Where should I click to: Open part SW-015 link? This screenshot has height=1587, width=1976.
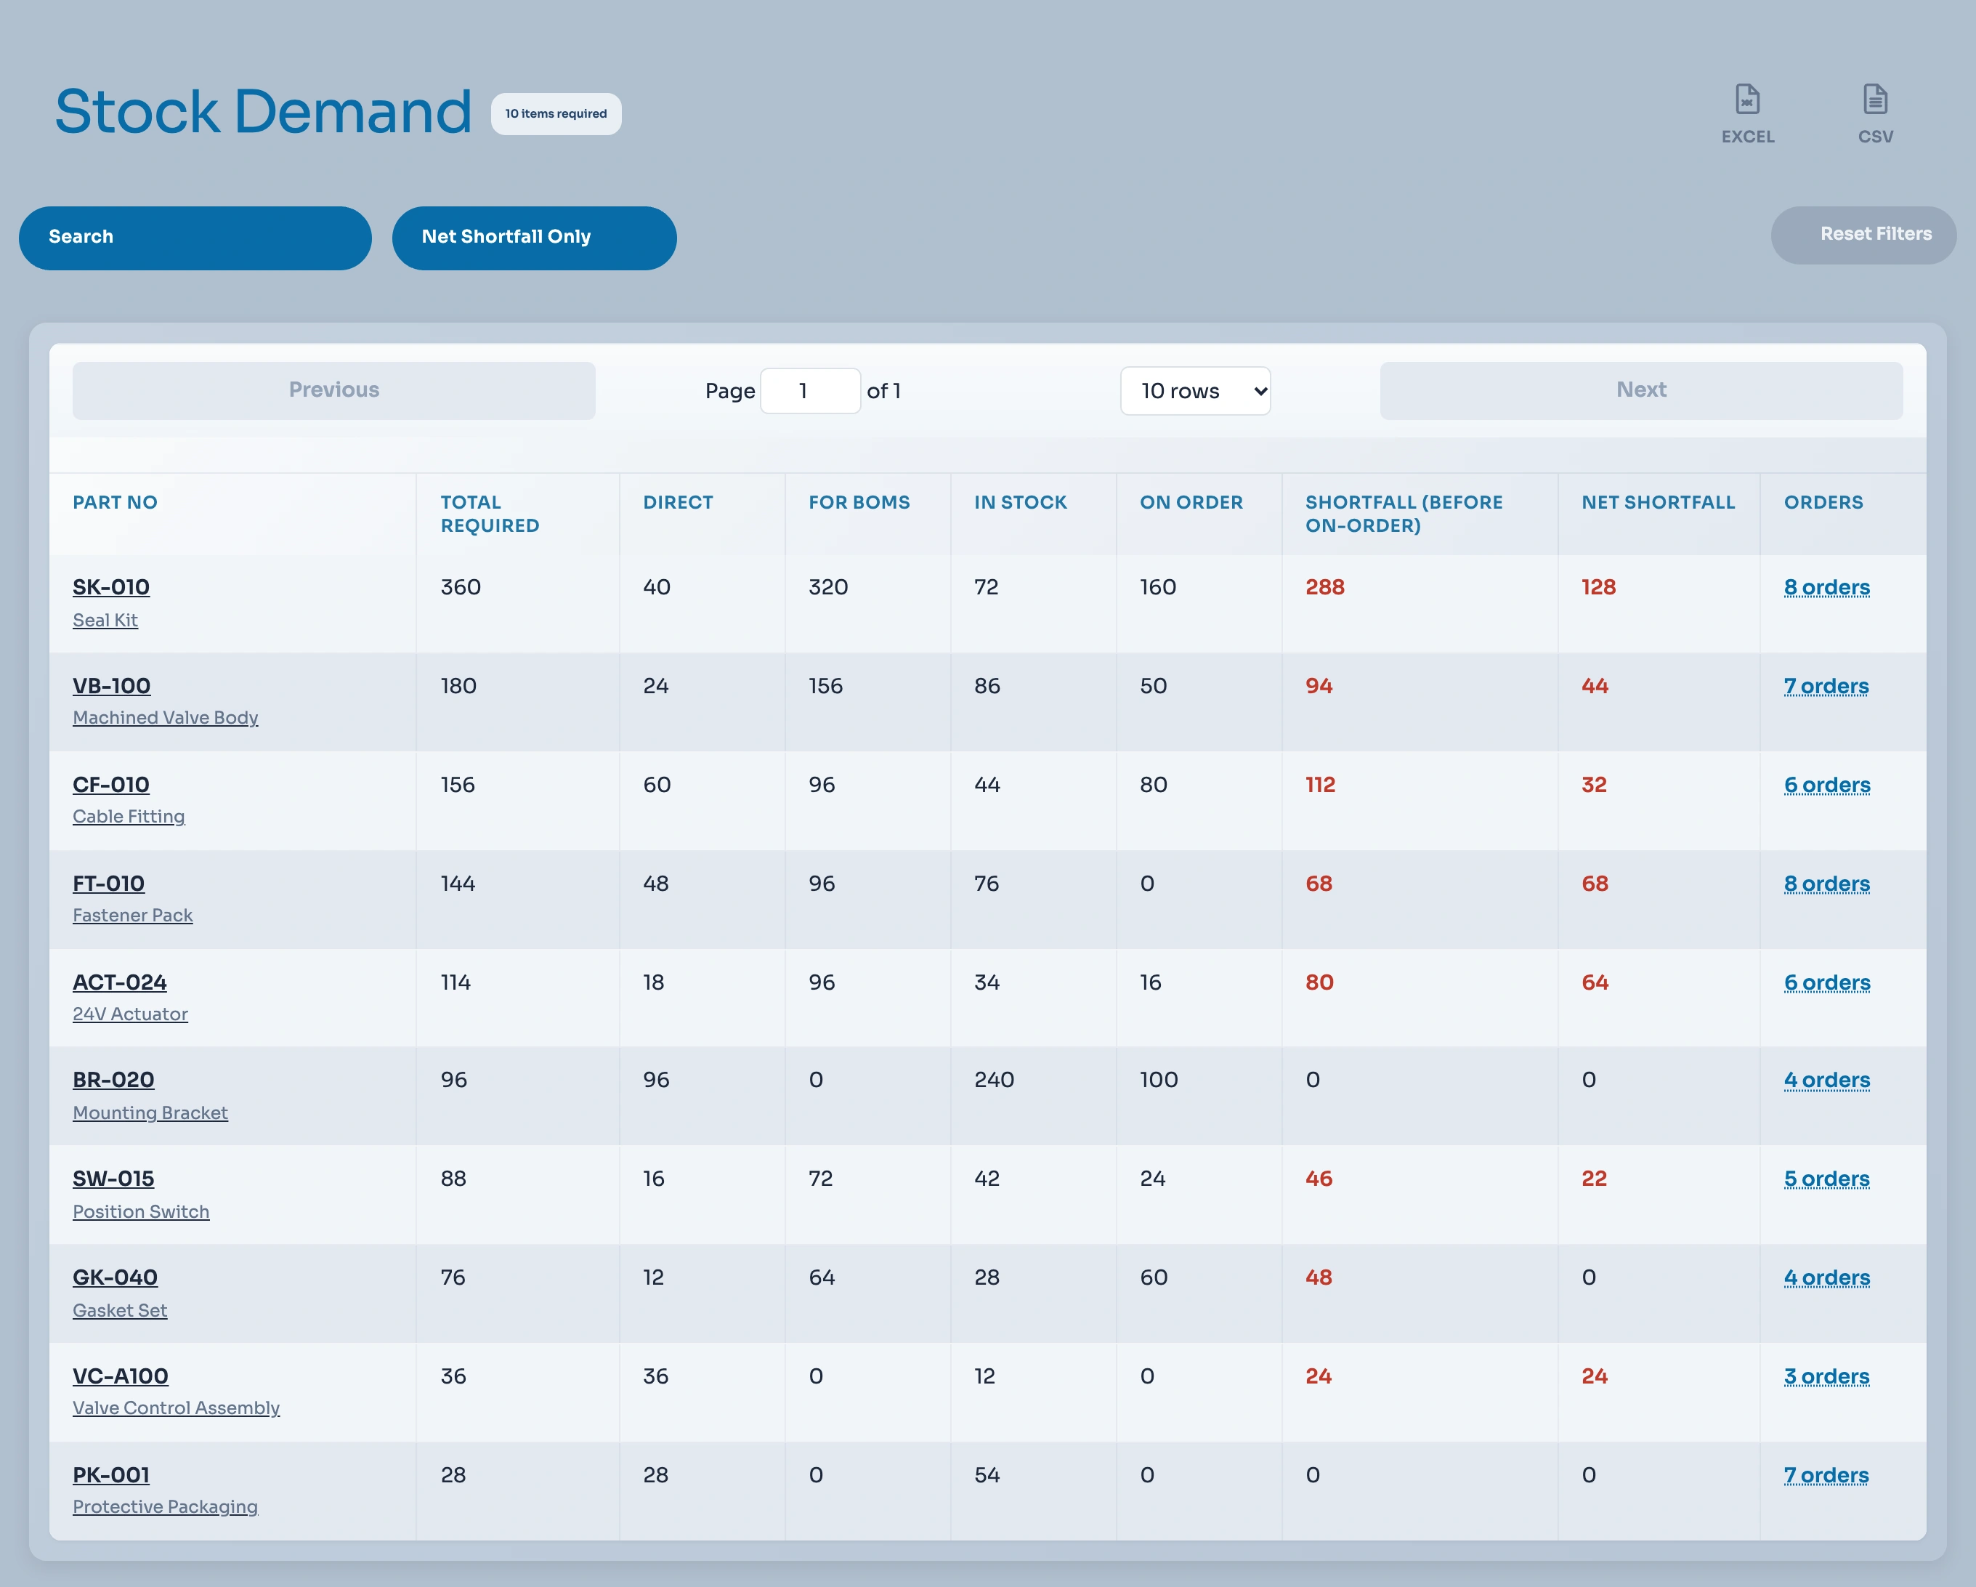point(113,1178)
